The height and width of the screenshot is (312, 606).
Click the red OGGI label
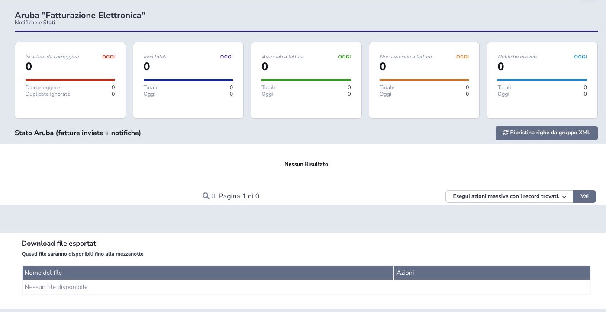tap(109, 57)
